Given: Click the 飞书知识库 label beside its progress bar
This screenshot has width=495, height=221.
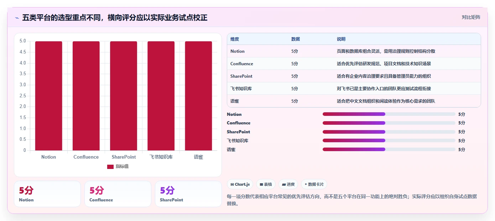Looking at the screenshot, I should coord(238,141).
